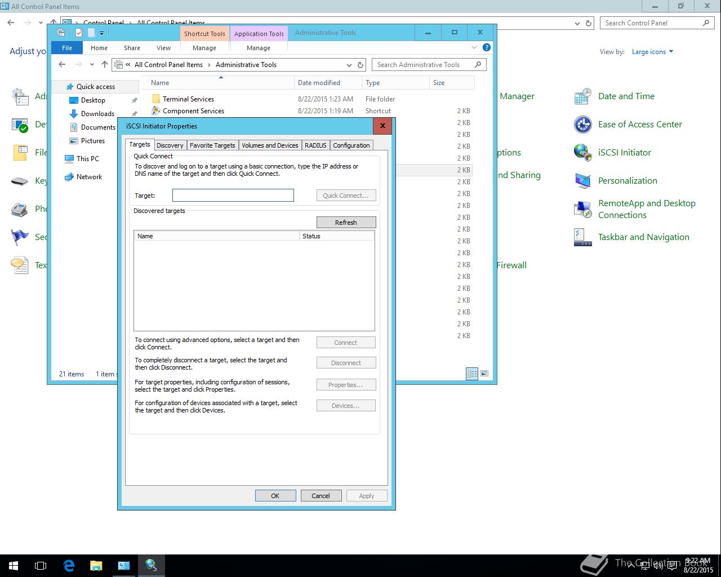Expand Administrative Tools address bar dropdown
721x577 pixels.
coord(349,65)
